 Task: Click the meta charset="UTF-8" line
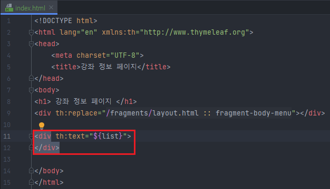pos(98,55)
